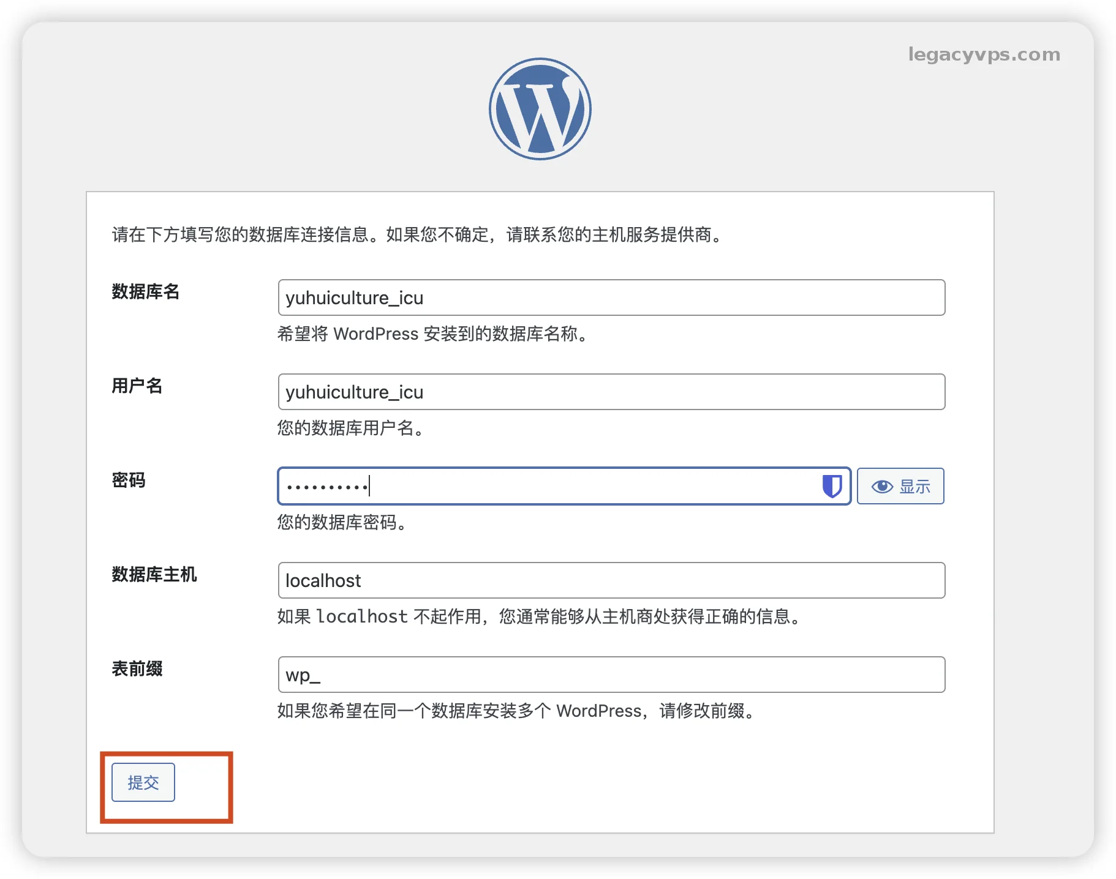Viewport: 1116px width, 879px height.
Task: Click the legacyvps.com watermark text
Action: (x=984, y=54)
